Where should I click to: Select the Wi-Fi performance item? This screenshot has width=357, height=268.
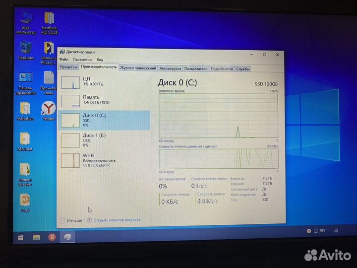105,160
